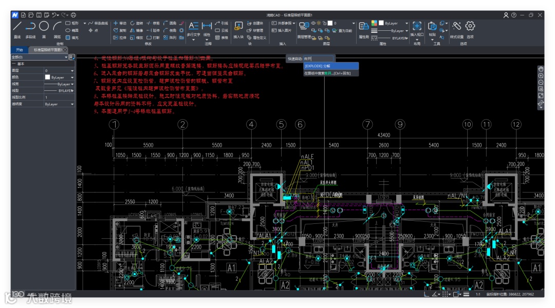The image size is (555, 308).
Task: Toggle layer visibility eye icon in ribbon
Action: [x=313, y=23]
